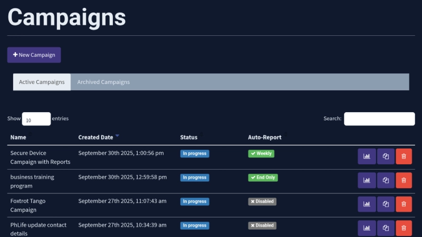Screen dimensions: 422x237
Task: Delete the Foxtrot Tango Campaign
Action: tap(404, 204)
